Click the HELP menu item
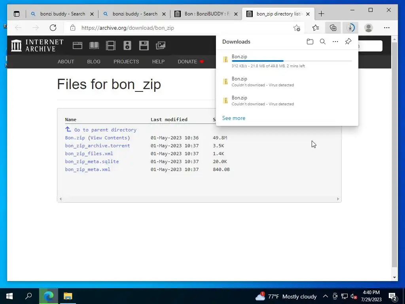Image resolution: width=405 pixels, height=304 pixels. coord(158,62)
